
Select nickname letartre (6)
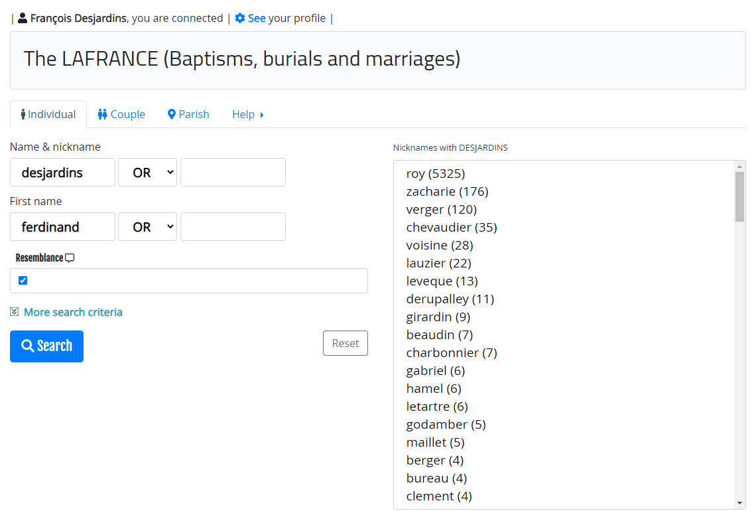437,407
